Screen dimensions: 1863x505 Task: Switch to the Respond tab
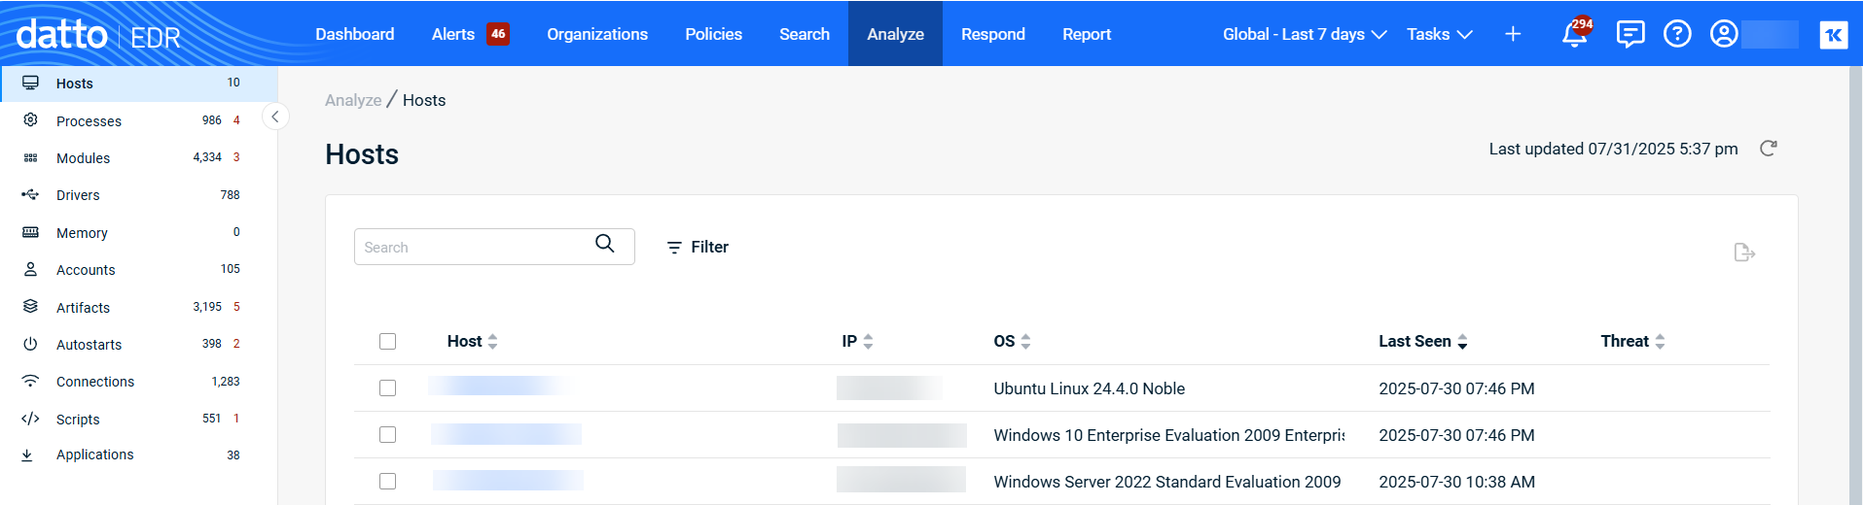point(992,34)
